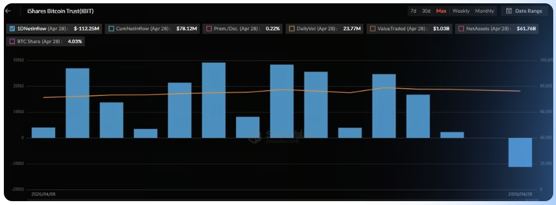This screenshot has width=556, height=205.
Task: Click the first bar above 2026/04/08
Action: coord(43,132)
